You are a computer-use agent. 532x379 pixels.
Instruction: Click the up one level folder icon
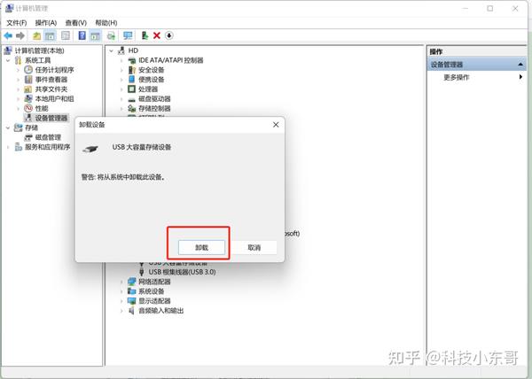[36, 35]
